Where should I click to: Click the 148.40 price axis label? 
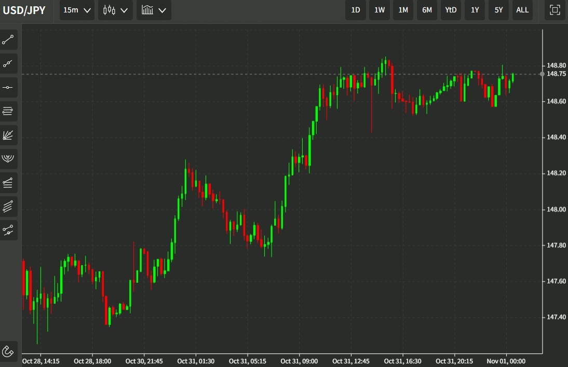pyautogui.click(x=556, y=138)
